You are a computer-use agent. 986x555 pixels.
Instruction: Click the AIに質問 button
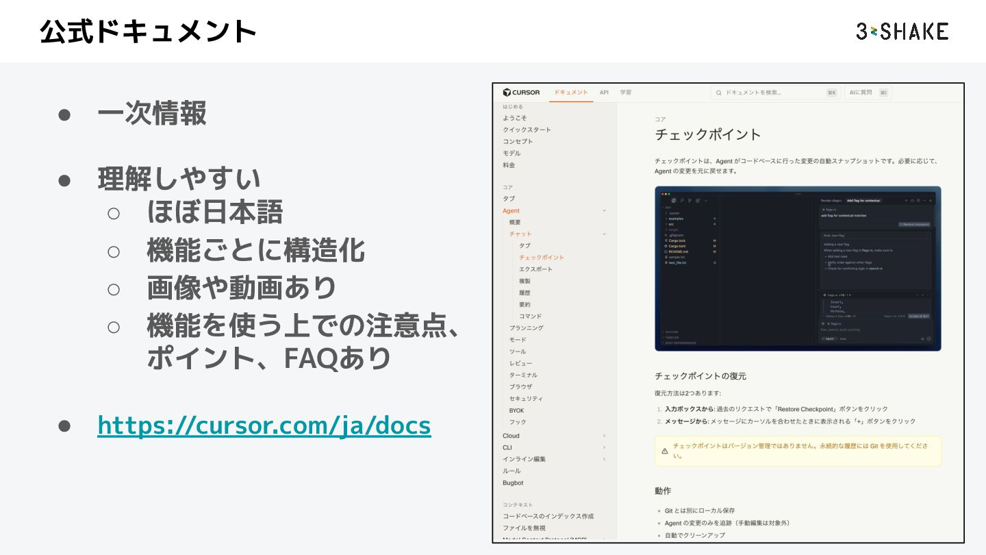pyautogui.click(x=868, y=92)
